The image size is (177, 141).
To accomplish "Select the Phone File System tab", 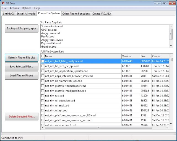I will 49,13.
